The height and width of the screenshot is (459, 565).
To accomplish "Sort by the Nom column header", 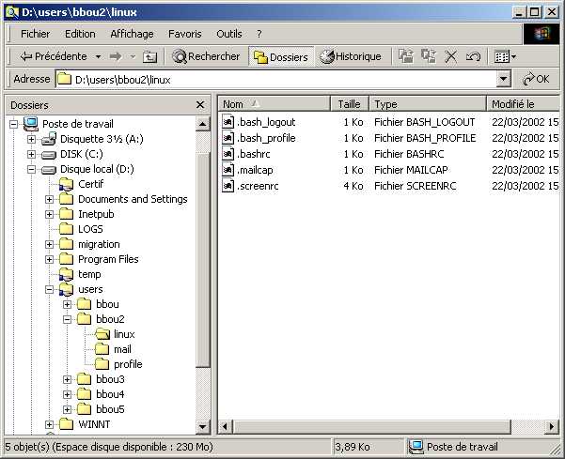I will click(274, 104).
